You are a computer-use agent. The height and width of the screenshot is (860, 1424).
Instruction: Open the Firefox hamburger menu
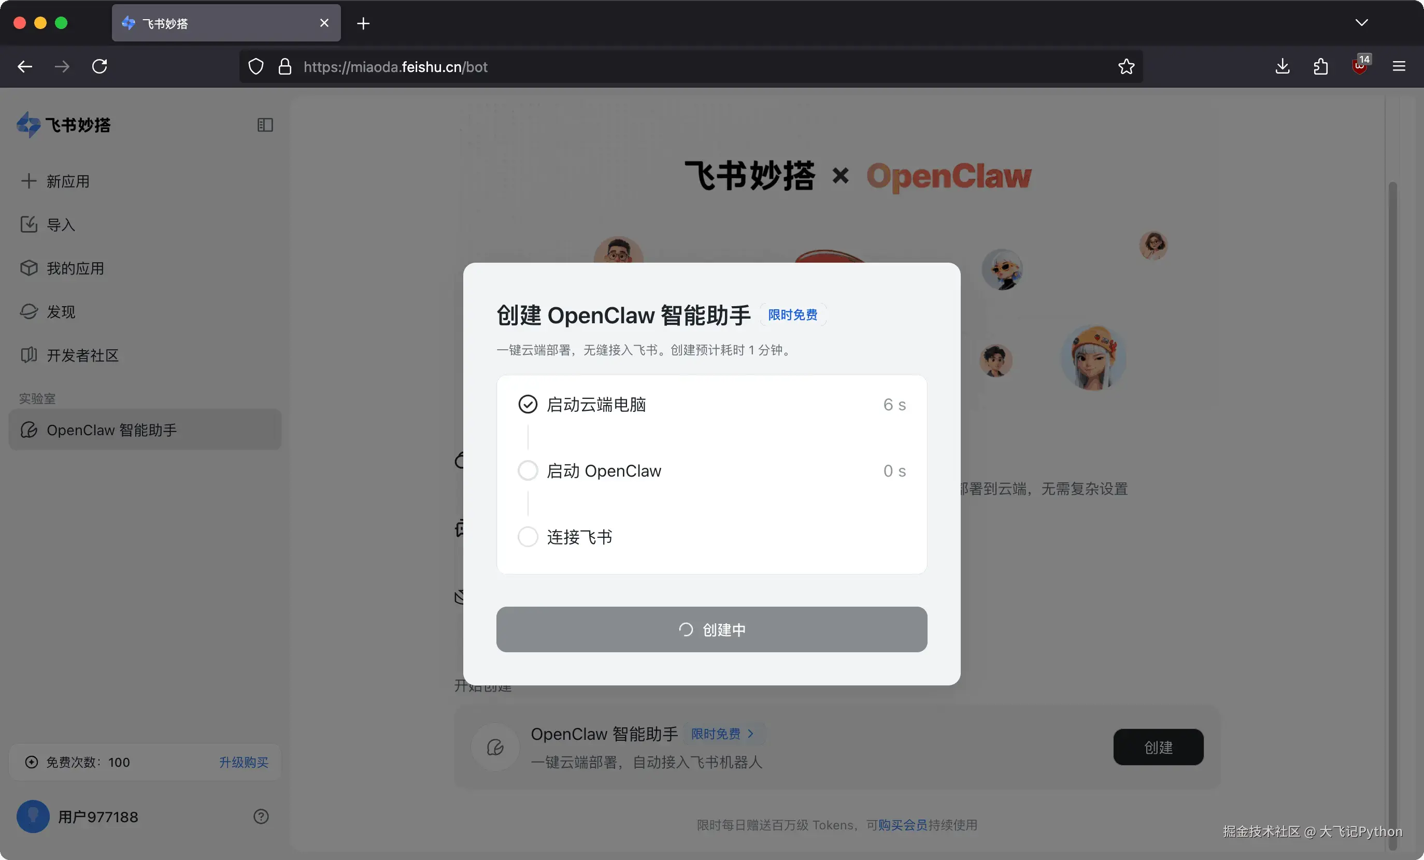[1399, 66]
